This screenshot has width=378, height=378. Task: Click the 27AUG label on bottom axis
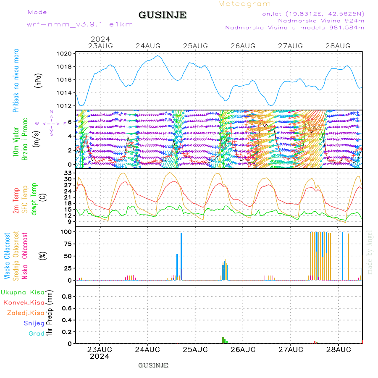pos(291,349)
